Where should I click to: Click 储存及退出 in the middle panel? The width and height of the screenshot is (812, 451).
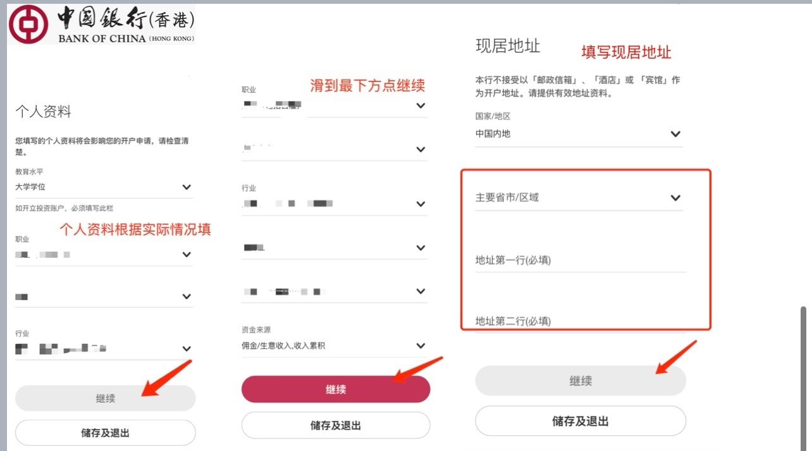335,426
